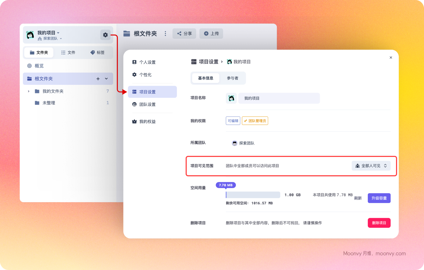This screenshot has width=424, height=270.
Task: Open the 我的项目 project switcher dropdown
Action: point(48,33)
